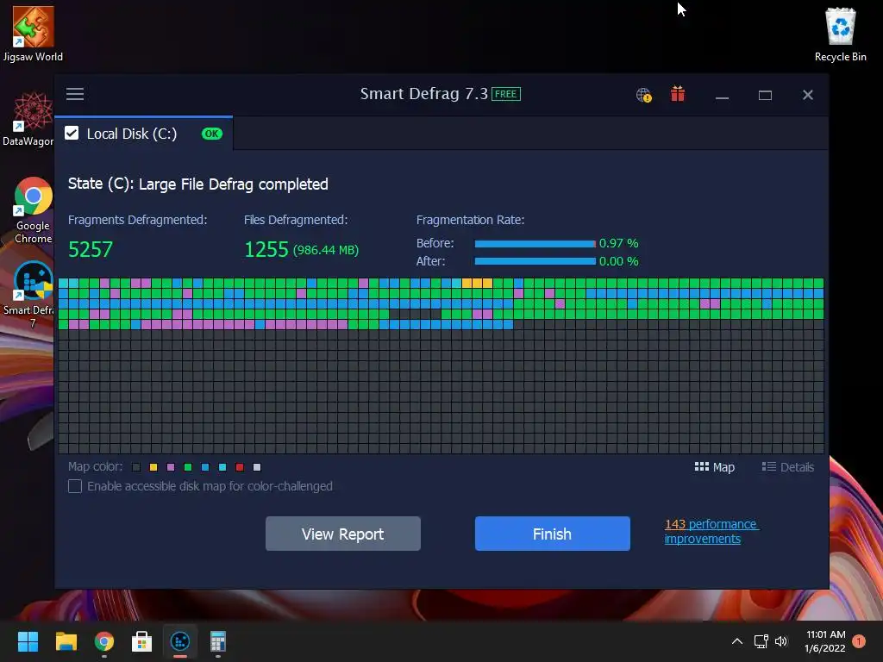
Task: Click the white map color swatch
Action: (257, 467)
